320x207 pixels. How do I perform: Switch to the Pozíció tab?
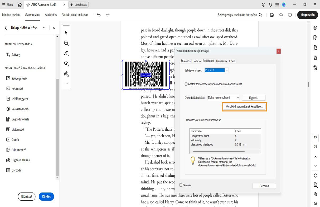click(197, 61)
